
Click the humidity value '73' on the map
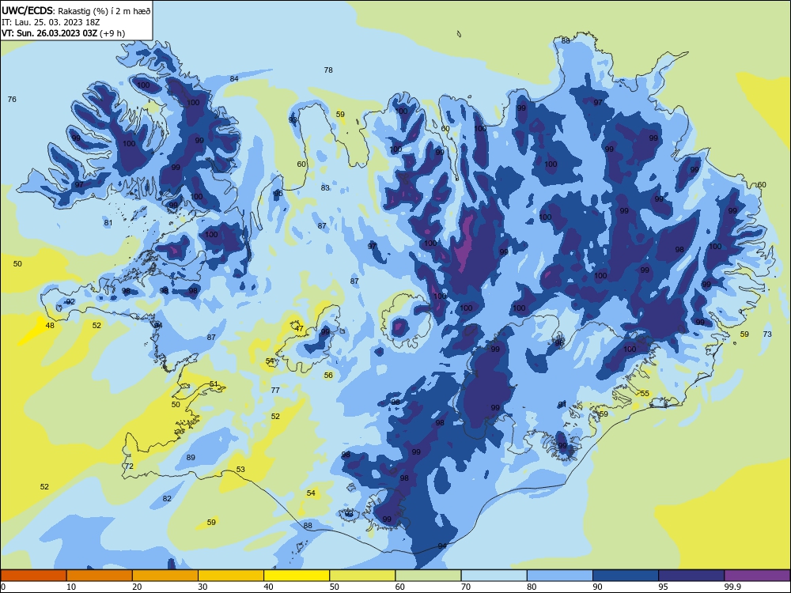(767, 334)
